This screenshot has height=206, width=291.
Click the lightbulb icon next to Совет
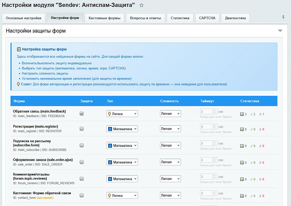pos(19,84)
